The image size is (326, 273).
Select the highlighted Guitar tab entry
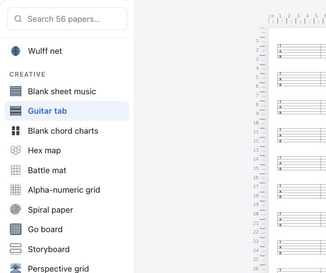coord(67,111)
